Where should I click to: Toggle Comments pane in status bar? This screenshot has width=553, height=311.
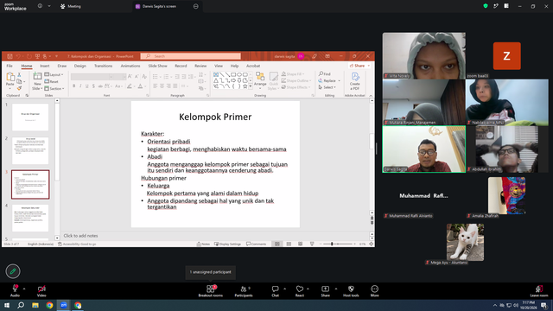tap(257, 244)
